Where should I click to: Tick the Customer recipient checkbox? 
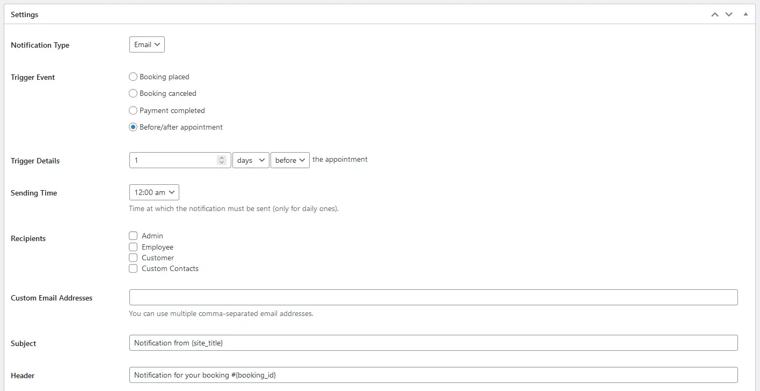click(133, 258)
